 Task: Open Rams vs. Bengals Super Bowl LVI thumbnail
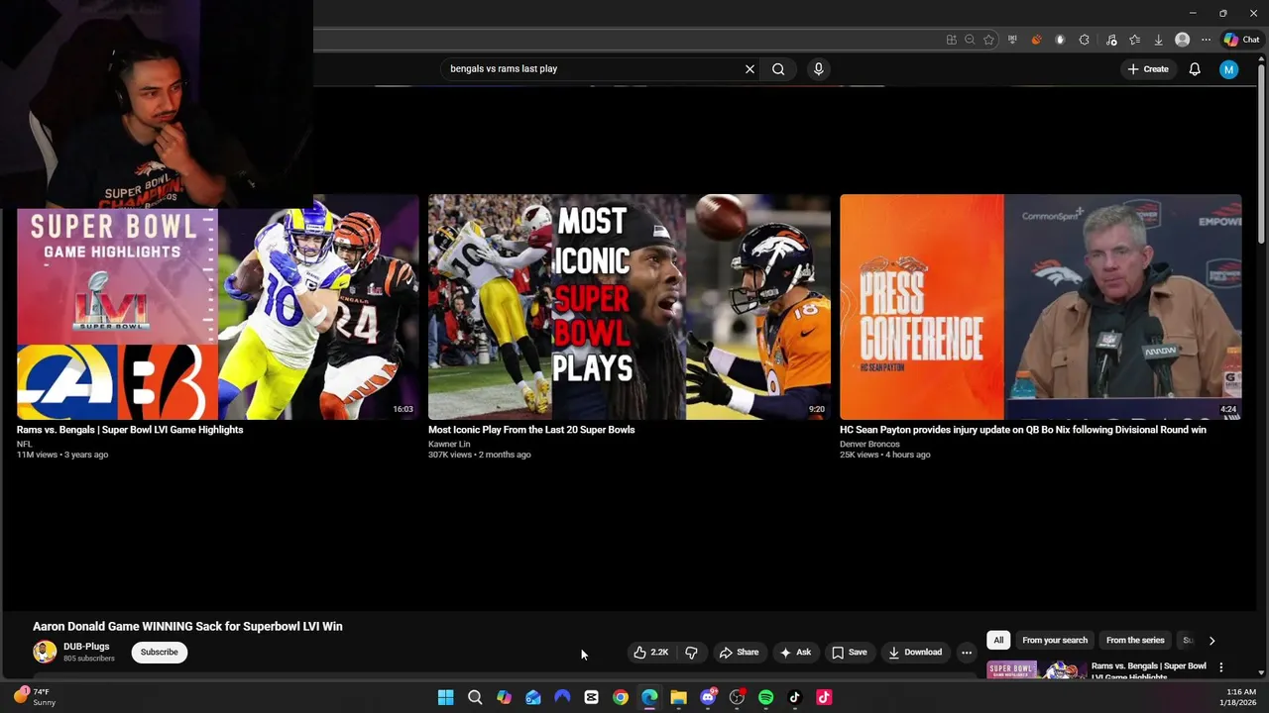[217, 307]
